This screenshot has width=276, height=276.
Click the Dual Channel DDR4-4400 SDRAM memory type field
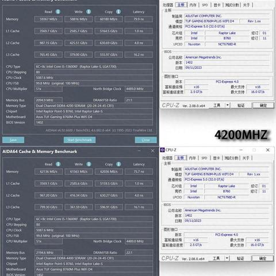point(94,258)
